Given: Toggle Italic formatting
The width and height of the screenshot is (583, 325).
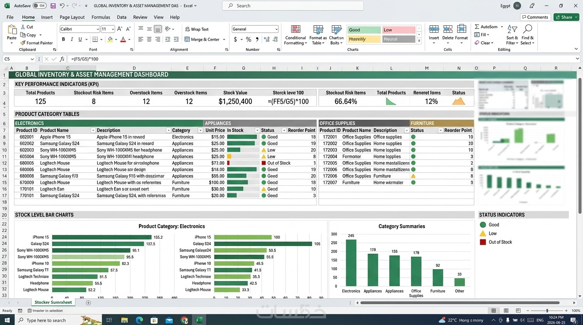Looking at the screenshot, I should point(72,39).
